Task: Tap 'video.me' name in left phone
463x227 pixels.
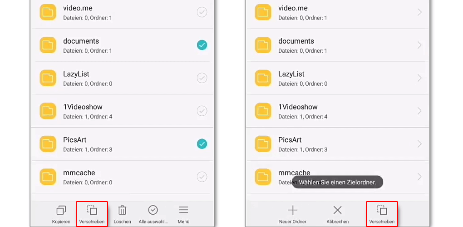Action: (78, 8)
